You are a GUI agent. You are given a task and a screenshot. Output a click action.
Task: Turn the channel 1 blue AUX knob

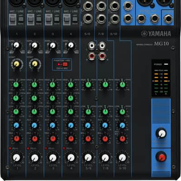(16, 125)
